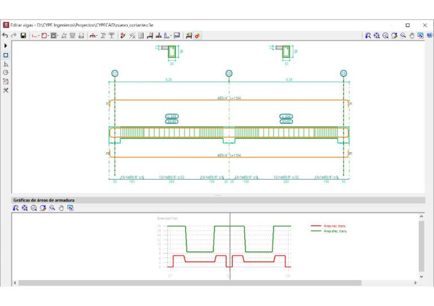Image resolution: width=434 pixels, height=306 pixels.
Task: Click the green 'Área efec. trans.' legend entry
Action: [328, 231]
